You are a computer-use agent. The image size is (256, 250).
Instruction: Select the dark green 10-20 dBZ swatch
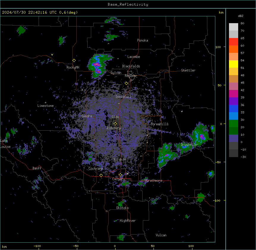(x=233, y=131)
